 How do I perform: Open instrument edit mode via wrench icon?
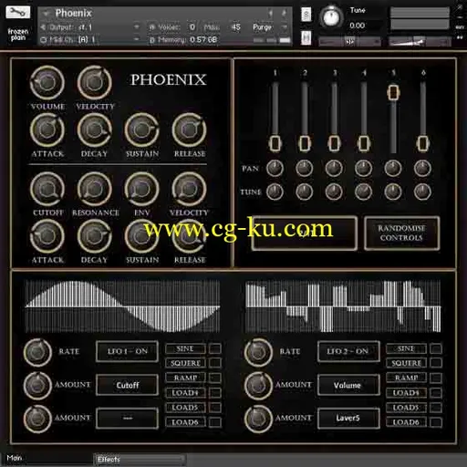point(18,13)
